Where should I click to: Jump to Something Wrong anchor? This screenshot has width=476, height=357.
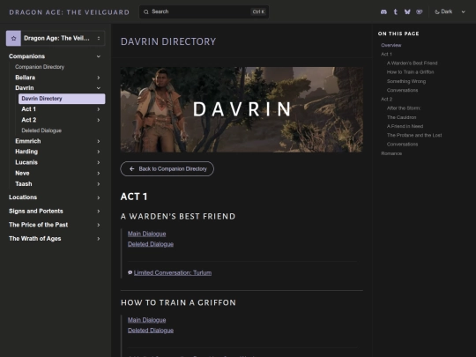[406, 81]
